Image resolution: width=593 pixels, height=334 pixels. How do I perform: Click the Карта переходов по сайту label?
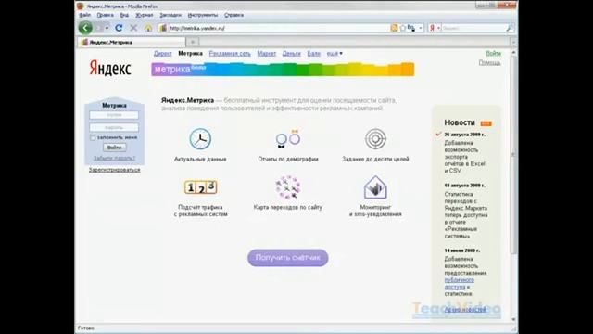point(288,207)
